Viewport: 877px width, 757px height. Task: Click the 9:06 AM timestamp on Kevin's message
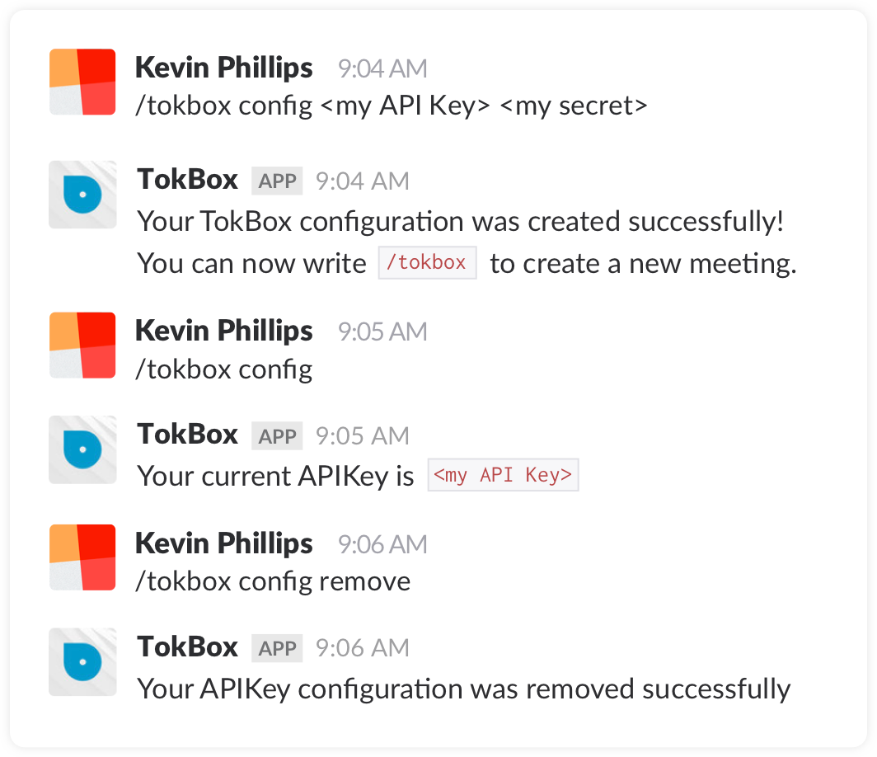click(382, 544)
